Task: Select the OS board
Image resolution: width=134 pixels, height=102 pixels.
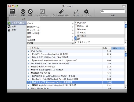Action: pyautogui.click(x=101, y=39)
